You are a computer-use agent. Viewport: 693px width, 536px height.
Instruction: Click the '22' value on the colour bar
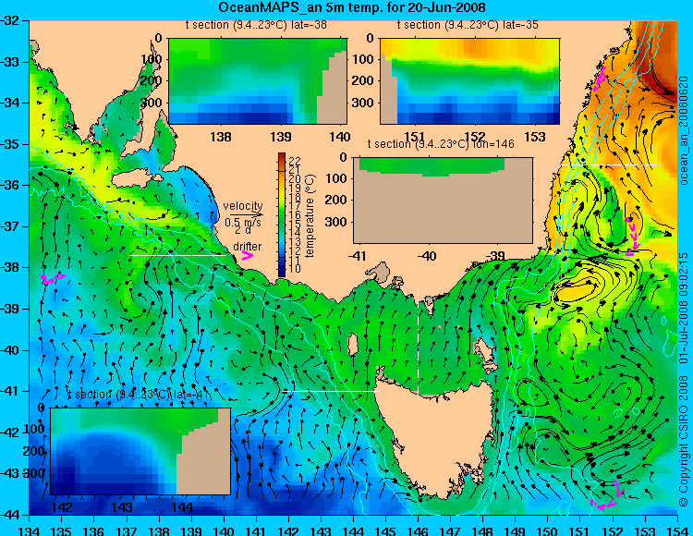point(295,161)
